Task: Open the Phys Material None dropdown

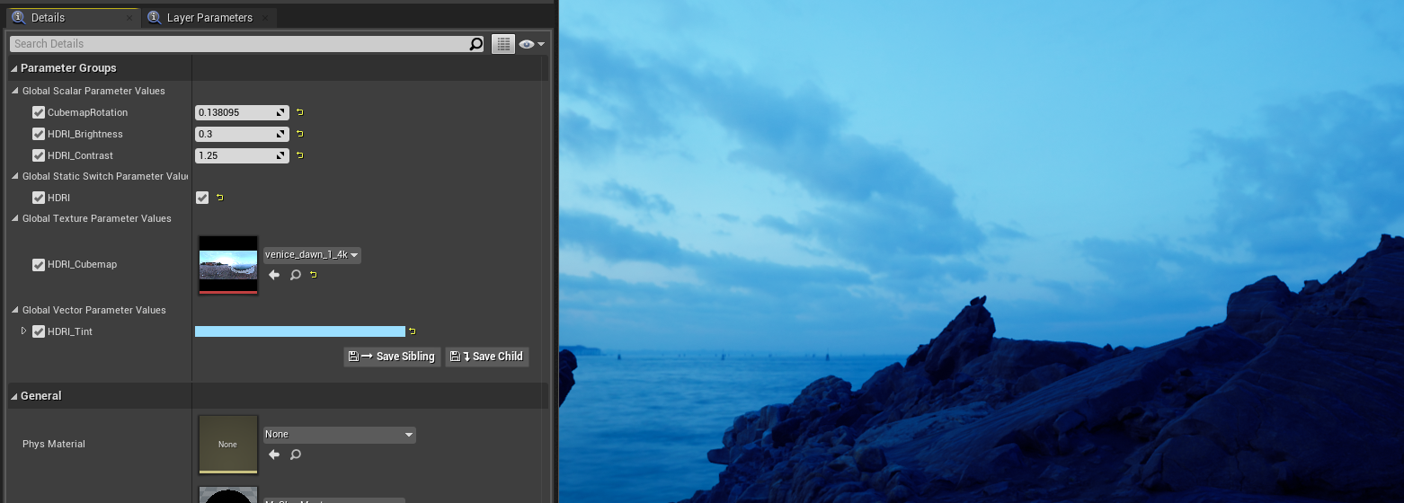Action: coord(339,435)
